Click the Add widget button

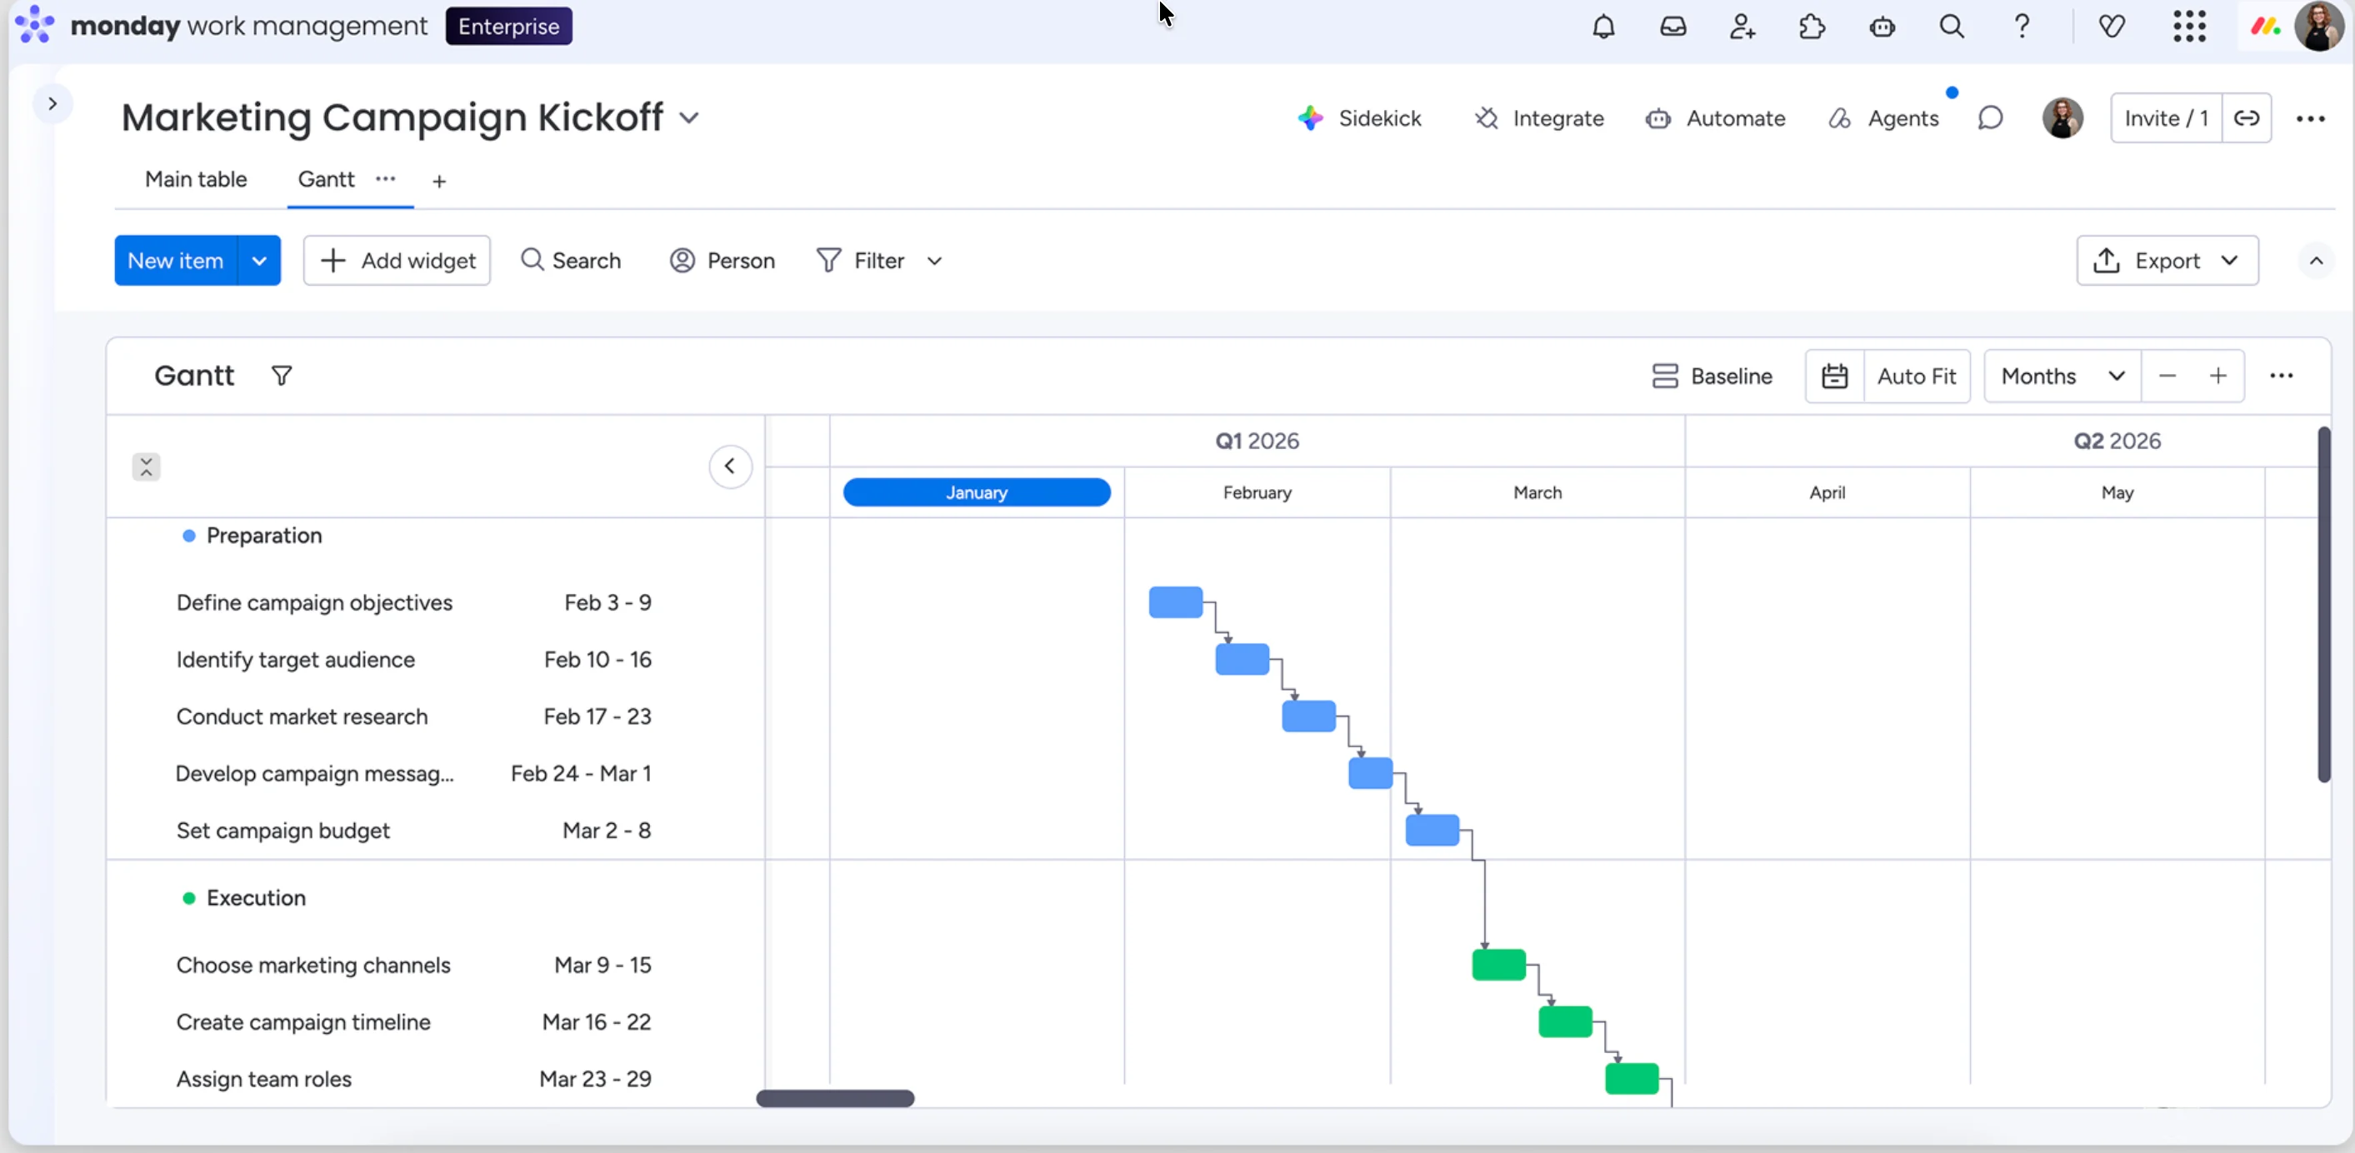pos(397,261)
